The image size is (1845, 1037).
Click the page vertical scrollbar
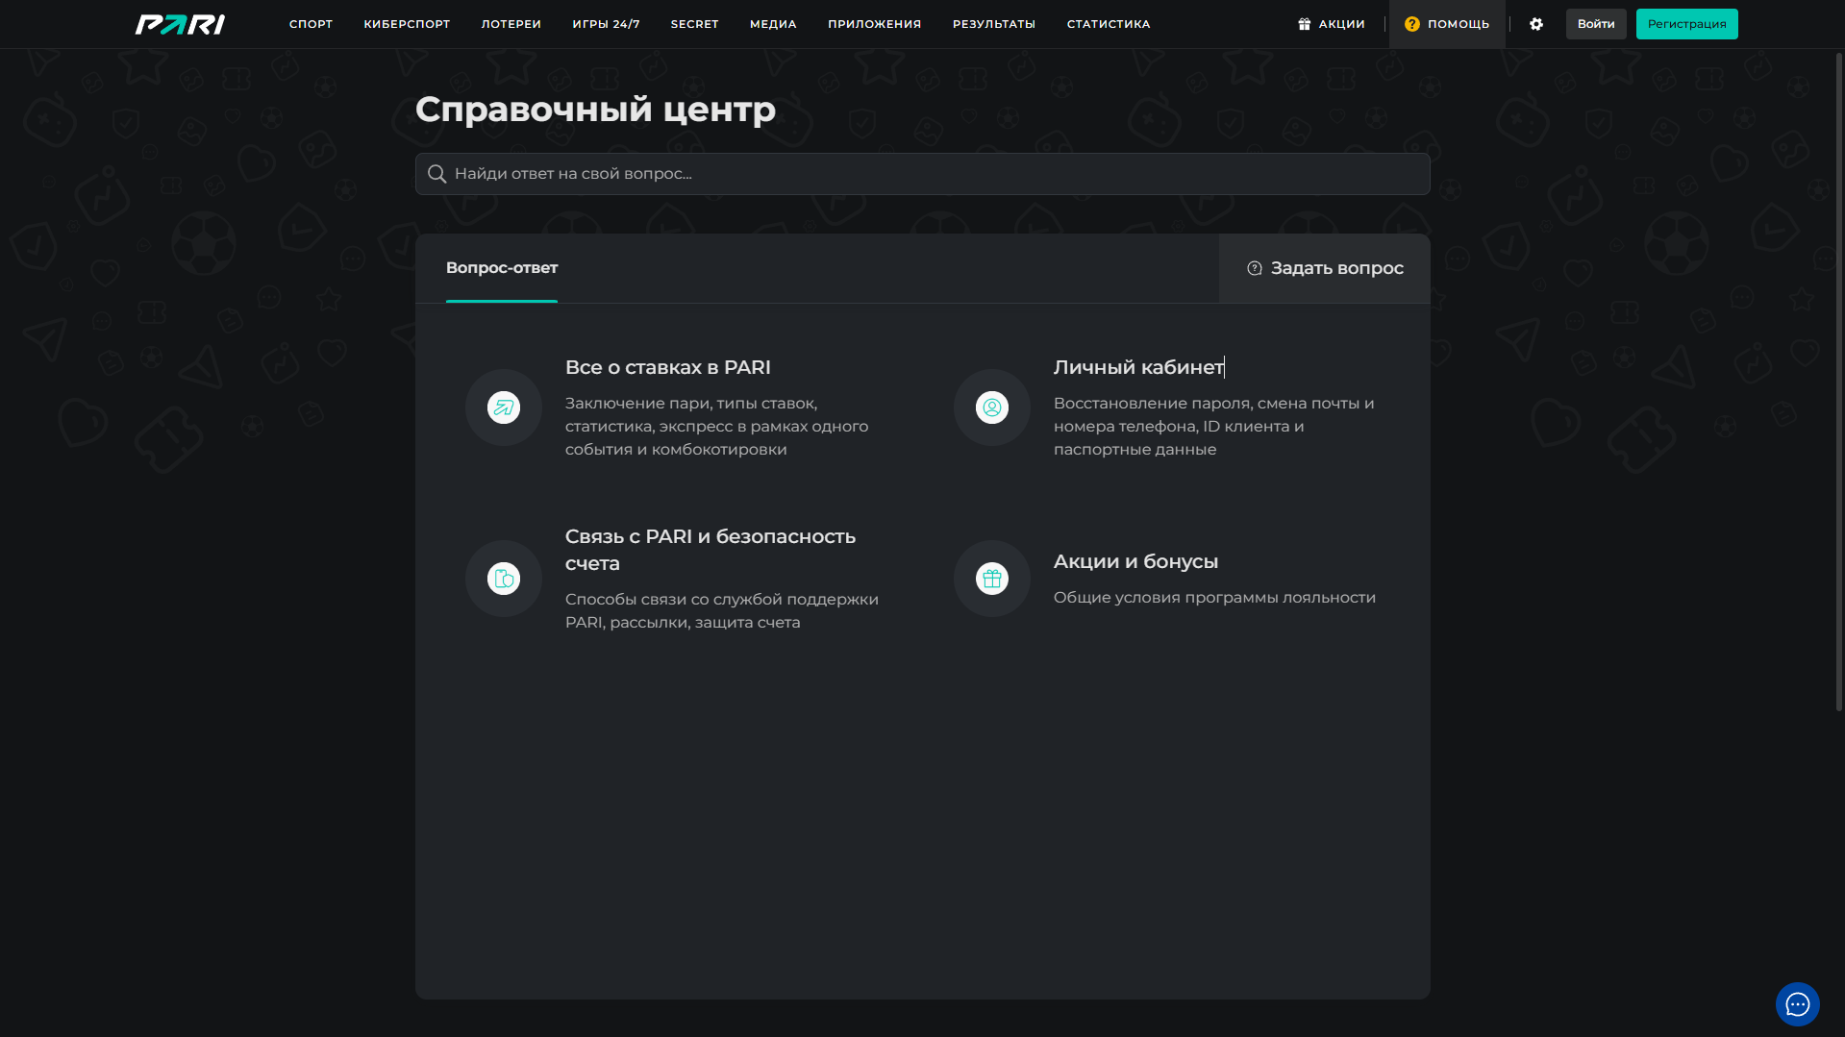(x=1838, y=382)
